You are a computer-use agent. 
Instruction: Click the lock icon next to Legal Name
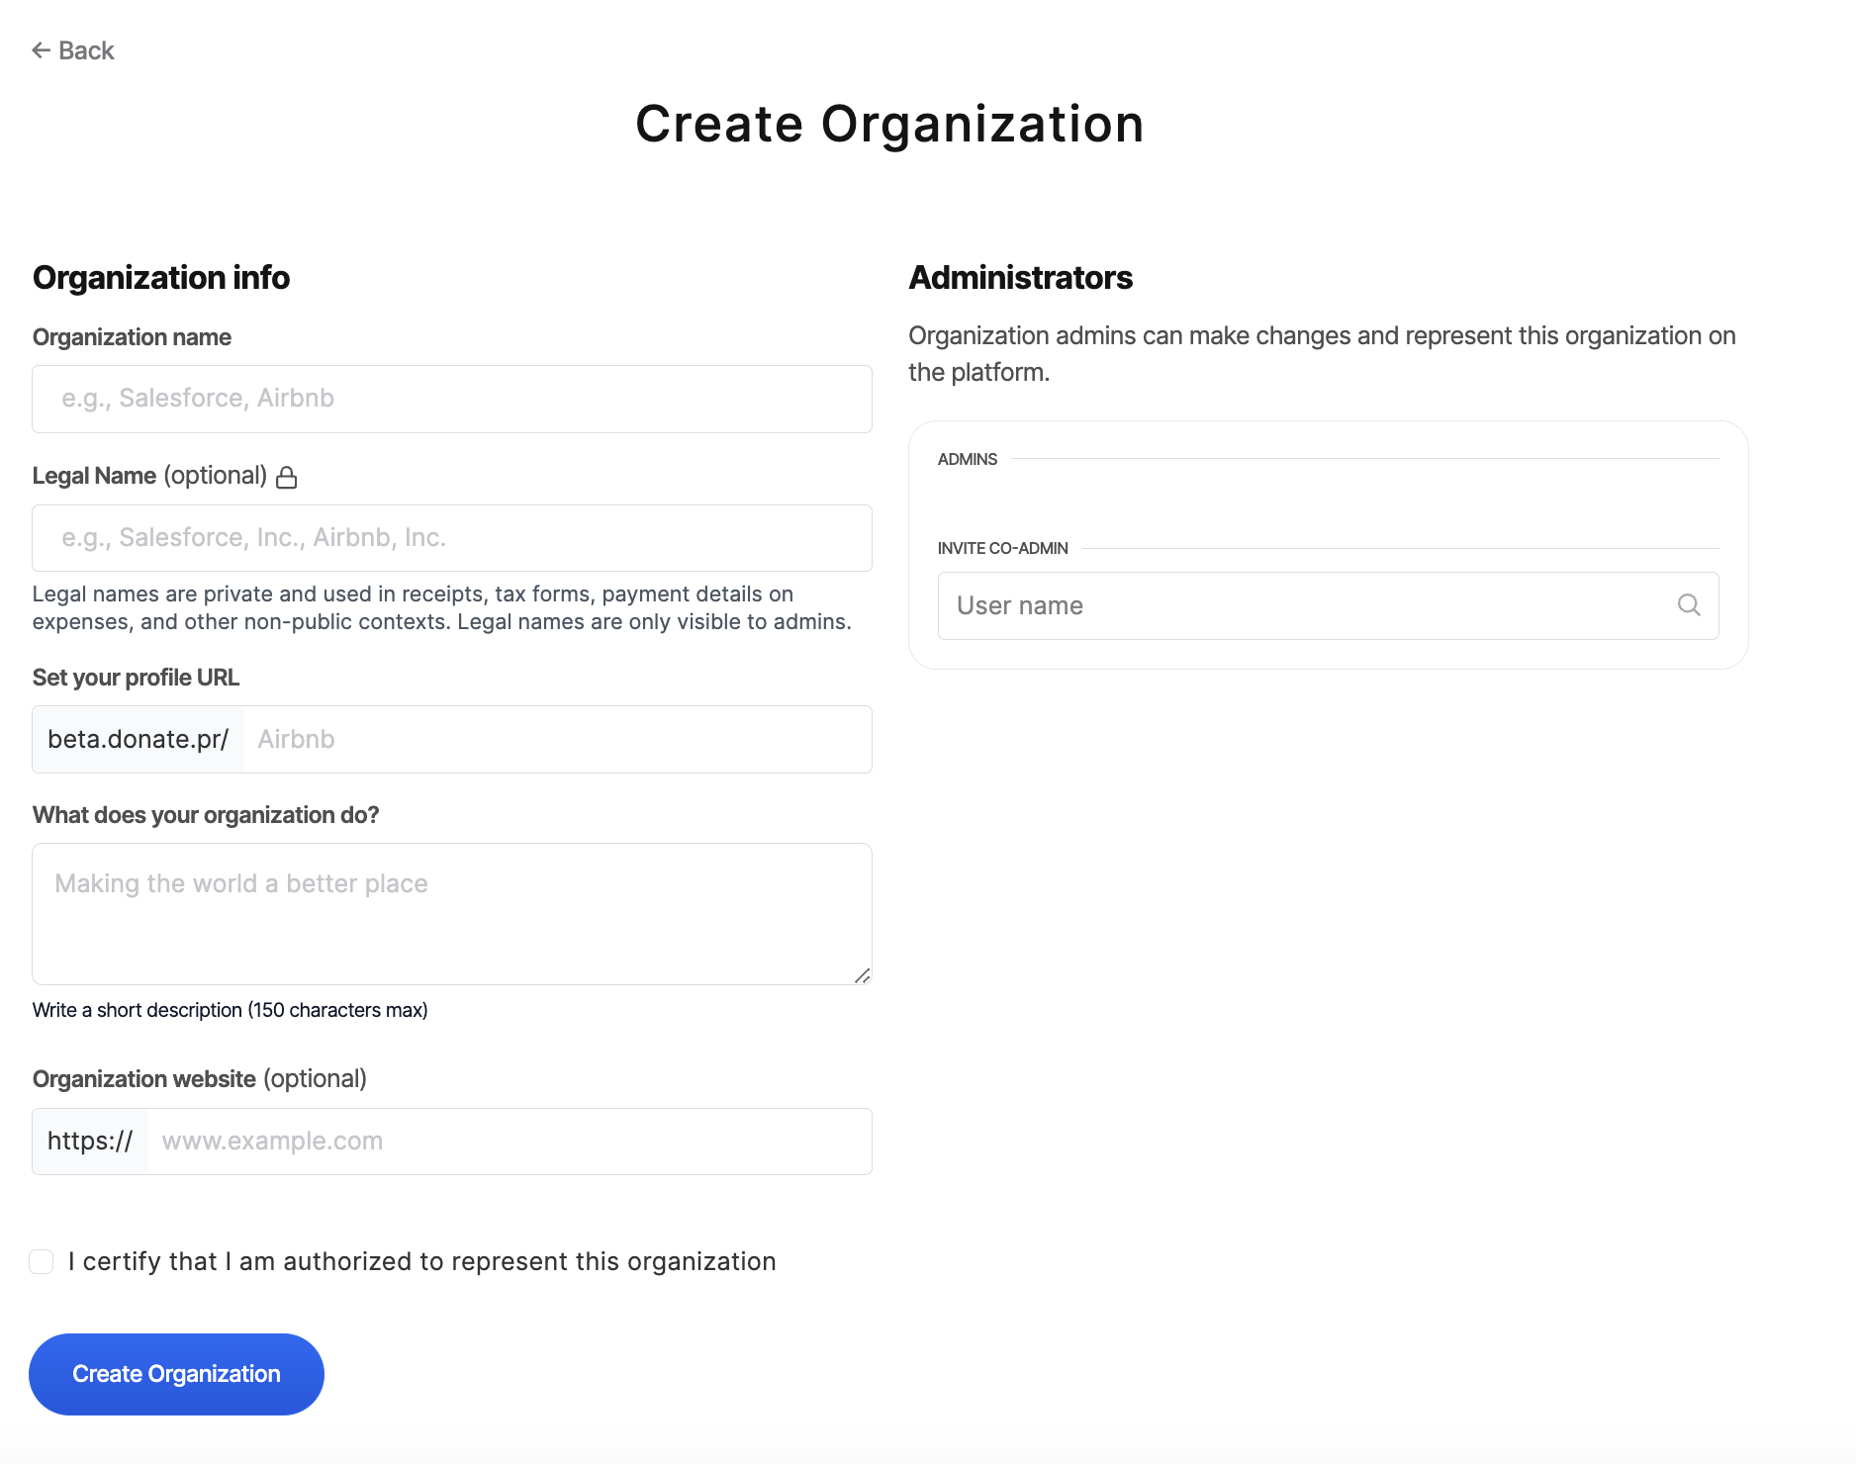(287, 478)
